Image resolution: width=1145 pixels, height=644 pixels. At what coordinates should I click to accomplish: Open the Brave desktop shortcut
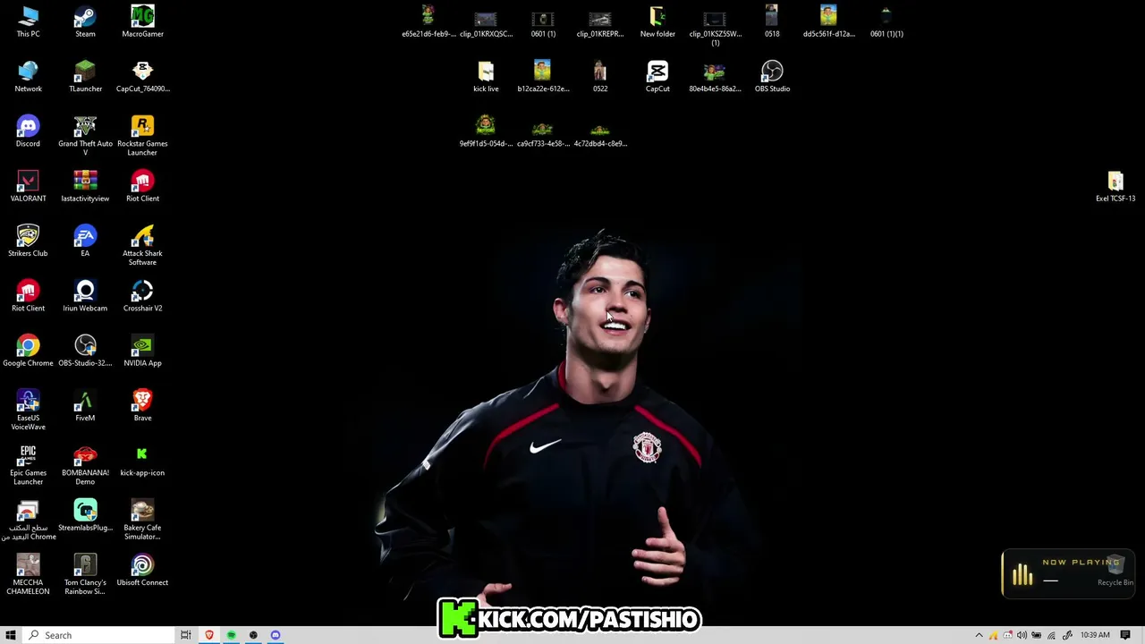pos(142,405)
